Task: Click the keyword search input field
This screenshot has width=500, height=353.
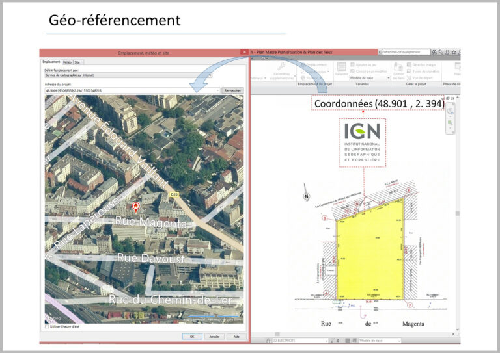Action: (x=405, y=52)
